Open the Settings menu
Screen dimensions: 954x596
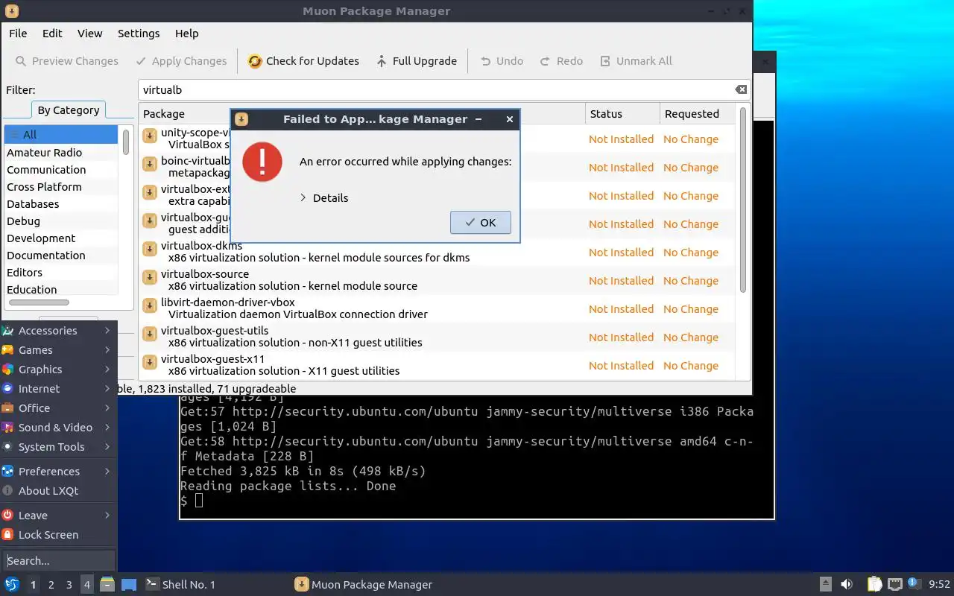(139, 34)
